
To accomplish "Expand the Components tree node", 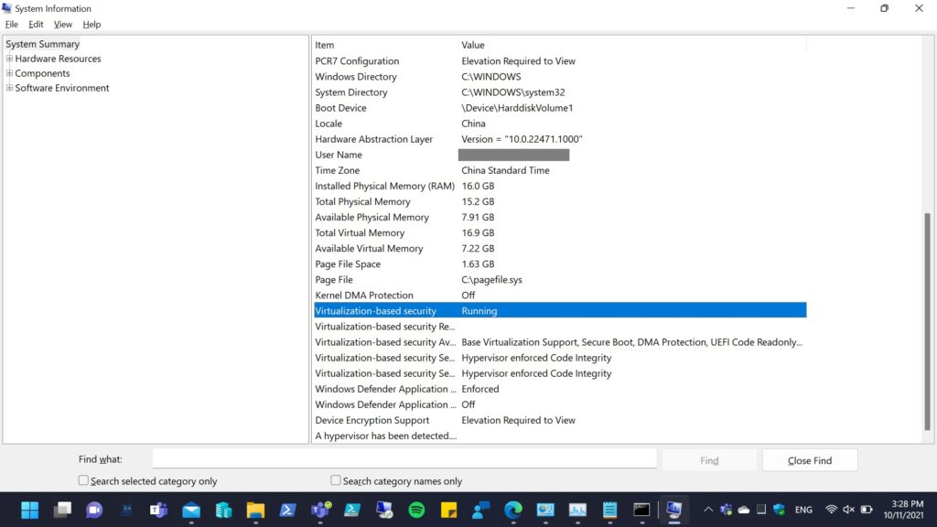I will [10, 73].
